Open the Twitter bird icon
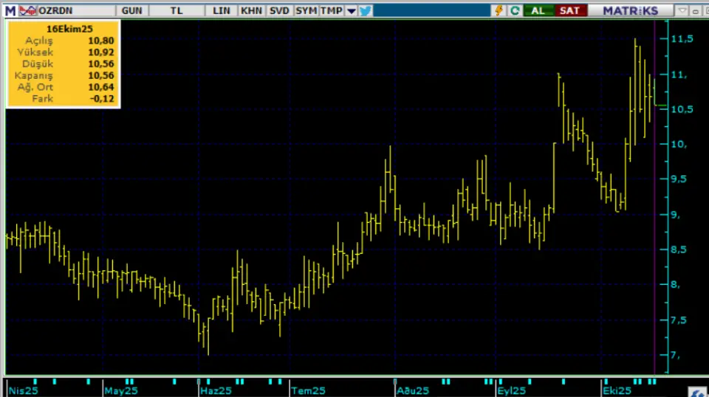Viewport: 709px width, 397px height. [x=365, y=10]
